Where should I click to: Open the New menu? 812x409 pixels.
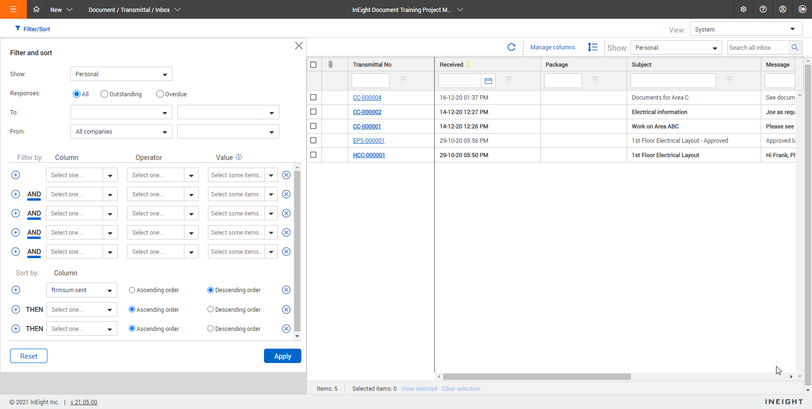pos(61,10)
